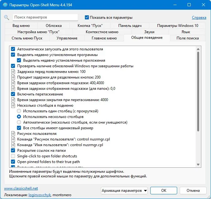Open the 'Звуки' tab
This screenshot has width=211, height=199.
149,32
